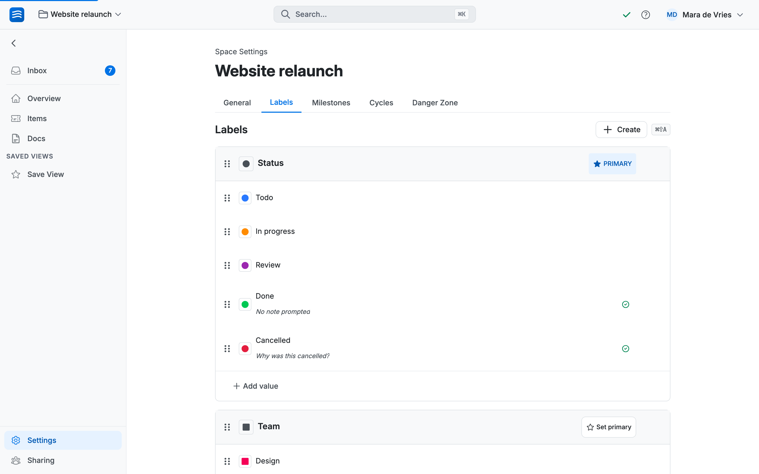759x474 pixels.
Task: Click Set primary on Team group
Action: [609, 427]
